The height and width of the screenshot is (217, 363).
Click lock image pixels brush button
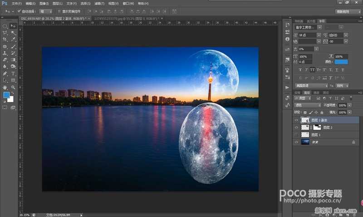pyautogui.click(x=311, y=112)
